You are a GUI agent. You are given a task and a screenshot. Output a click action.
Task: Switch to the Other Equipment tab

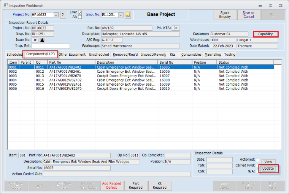coord(72,55)
